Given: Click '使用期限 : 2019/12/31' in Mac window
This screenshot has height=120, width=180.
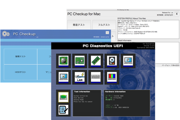Looking at the screenshot, I should coord(165,15).
